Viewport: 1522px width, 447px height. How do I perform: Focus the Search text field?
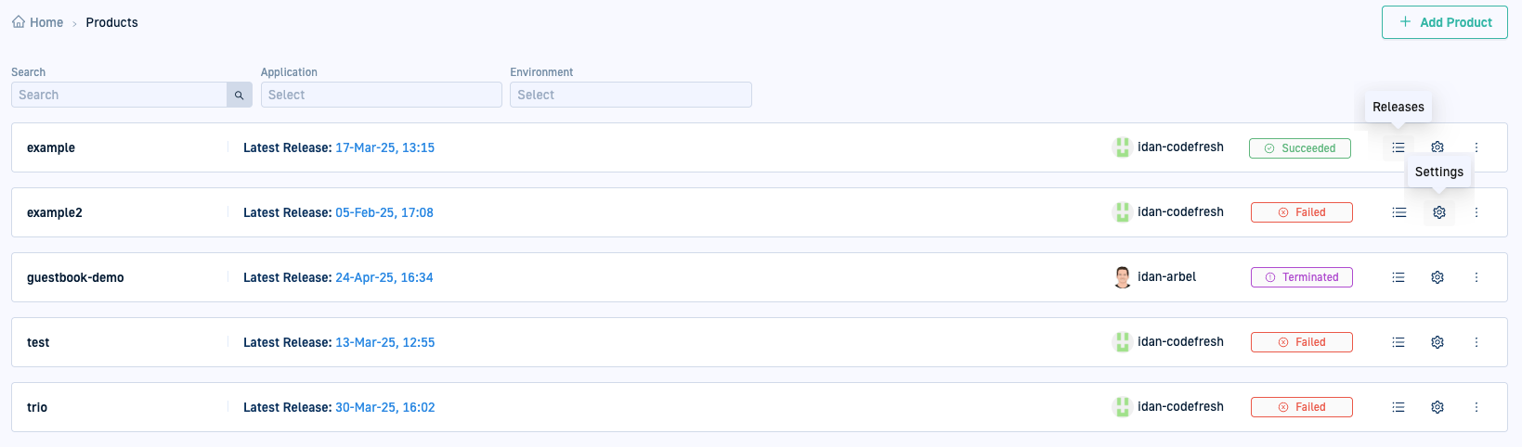[x=119, y=95]
